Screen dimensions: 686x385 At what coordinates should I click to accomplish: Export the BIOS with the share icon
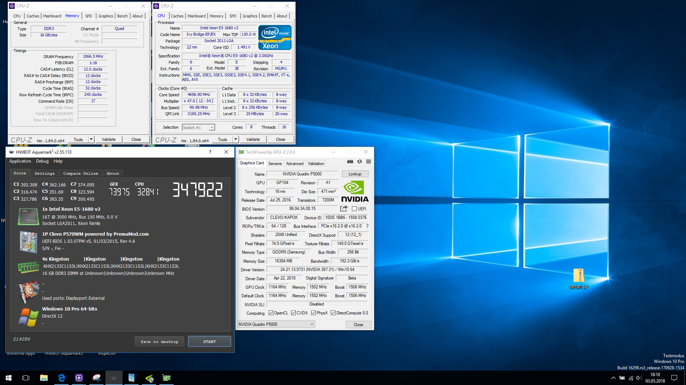pos(344,209)
